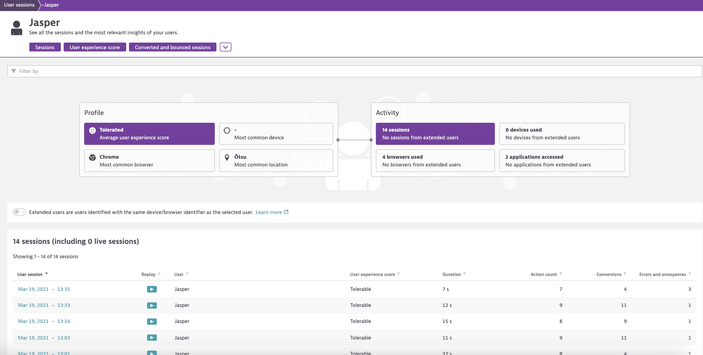Play session replay for Mar 19, 13:03

(152, 338)
